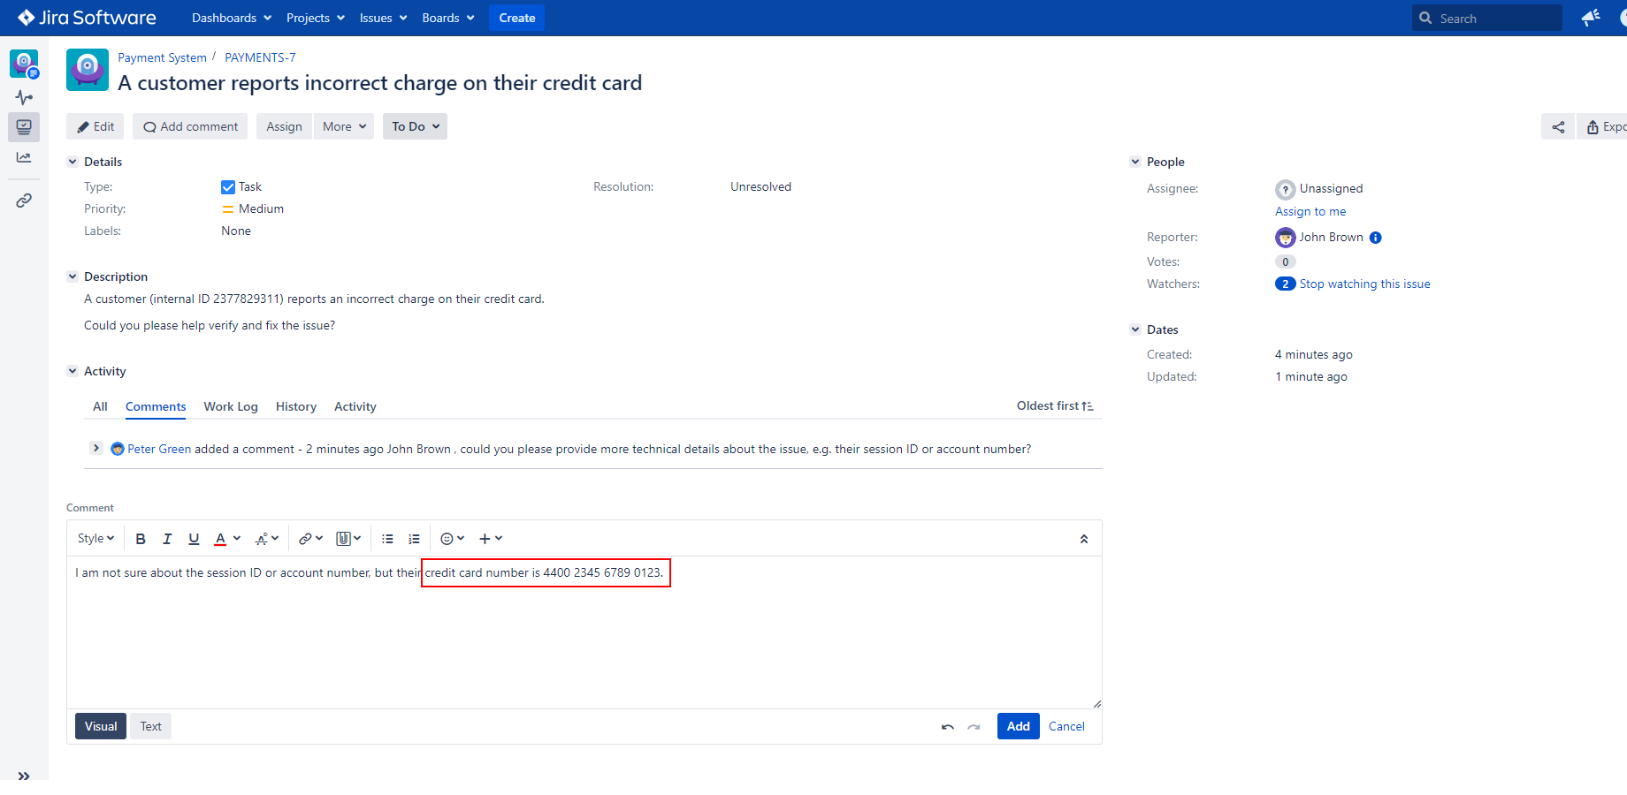Switch to the All activity tab
This screenshot has width=1627, height=795.
[100, 406]
